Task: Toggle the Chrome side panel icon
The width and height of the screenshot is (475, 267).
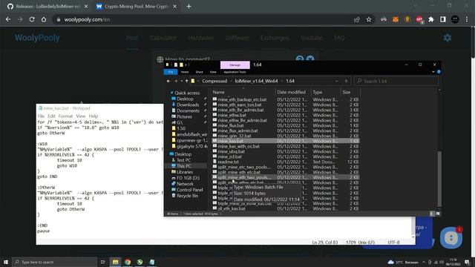Action: point(443,19)
